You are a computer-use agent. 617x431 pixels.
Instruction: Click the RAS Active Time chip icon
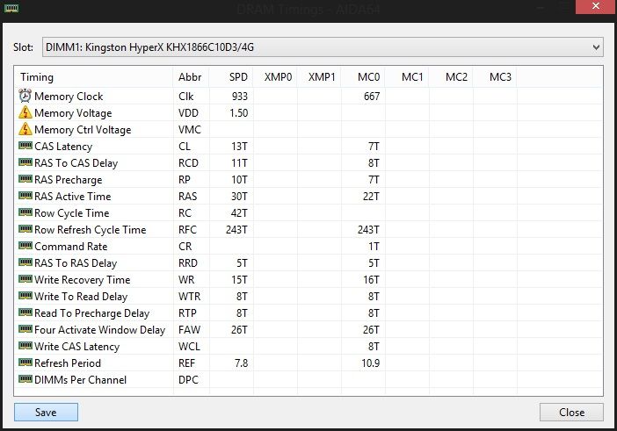[x=25, y=196]
